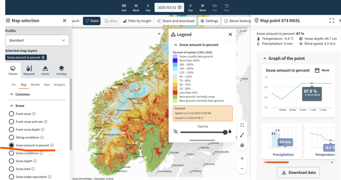Remove Snow amount in percent layer chip

click(x=26, y=58)
